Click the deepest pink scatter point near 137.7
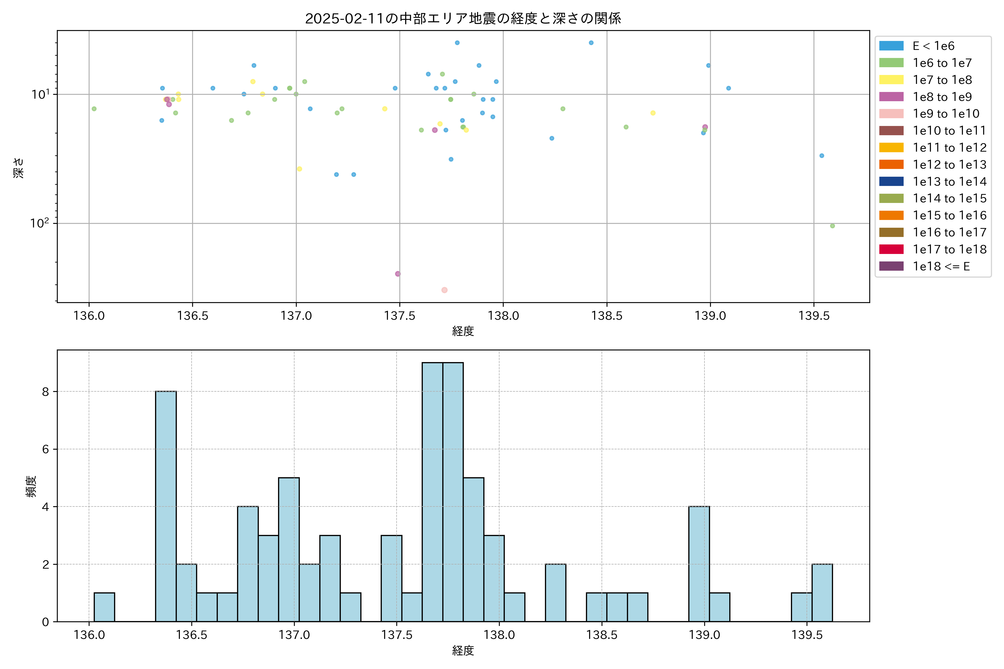Image resolution: width=1004 pixels, height=669 pixels. 444,290
